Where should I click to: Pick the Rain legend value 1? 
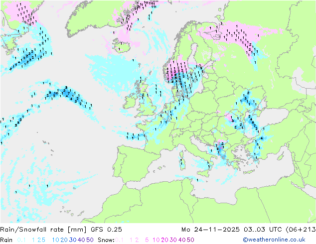click(33, 240)
